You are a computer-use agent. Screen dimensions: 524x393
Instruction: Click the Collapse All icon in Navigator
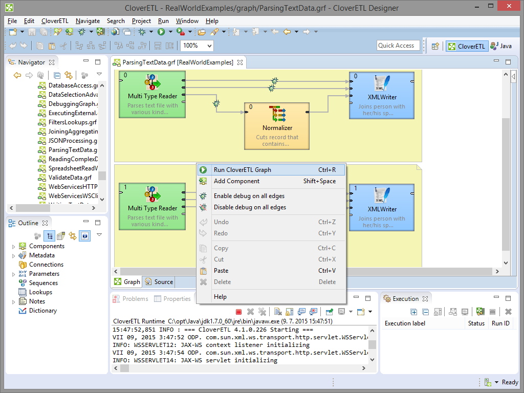tap(57, 75)
